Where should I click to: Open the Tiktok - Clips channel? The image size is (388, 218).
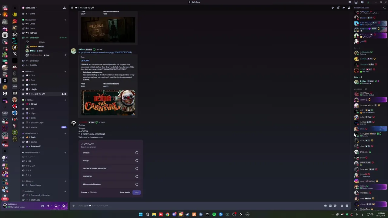(x=44, y=123)
